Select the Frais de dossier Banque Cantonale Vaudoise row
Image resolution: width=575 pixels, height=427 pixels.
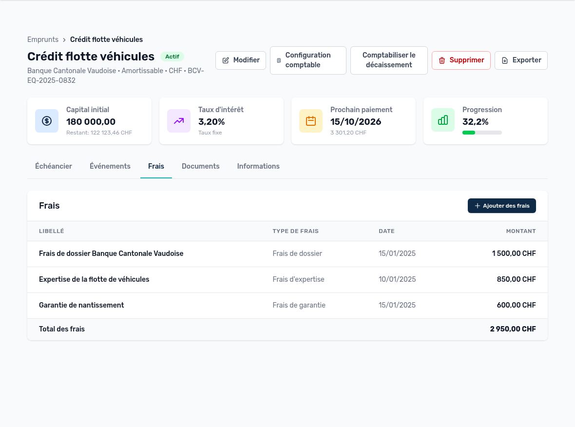tap(287, 254)
